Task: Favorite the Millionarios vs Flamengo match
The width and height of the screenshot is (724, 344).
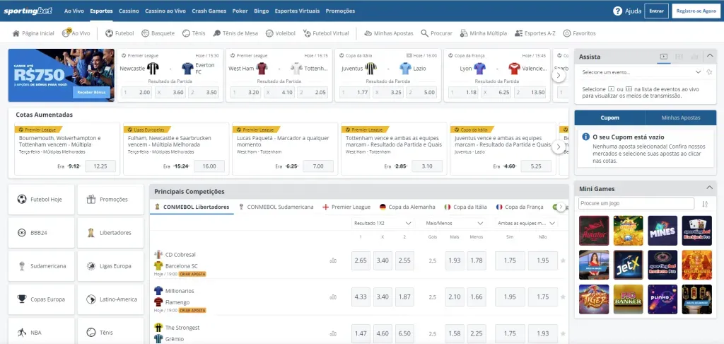Action: (x=563, y=297)
